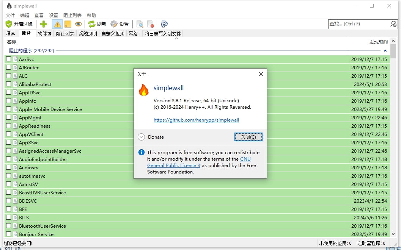
Task: Click the service icon beside BFE
Action: [15, 209]
